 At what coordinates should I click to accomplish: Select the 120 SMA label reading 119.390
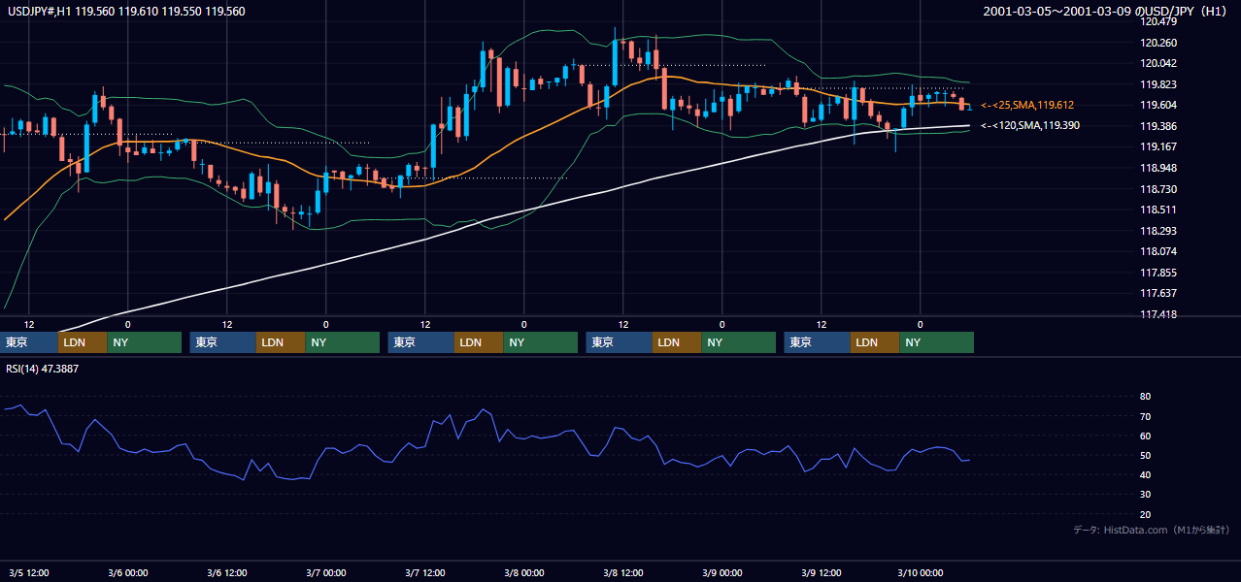point(1030,126)
